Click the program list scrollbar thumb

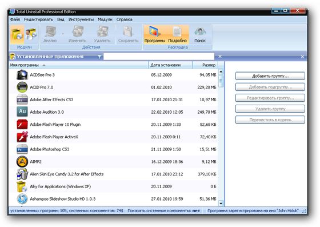(221, 81)
